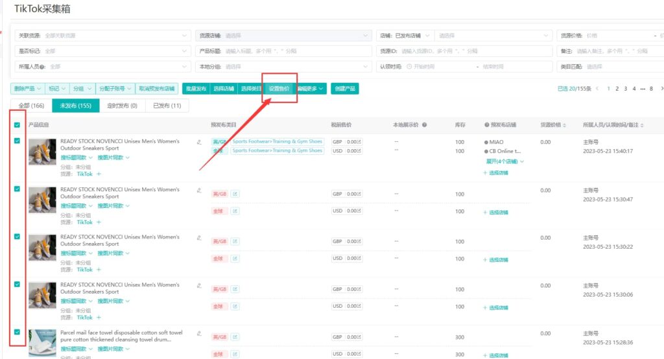Click the edit pencil icon for the first product title
This screenshot has width=664, height=359.
coord(199,142)
